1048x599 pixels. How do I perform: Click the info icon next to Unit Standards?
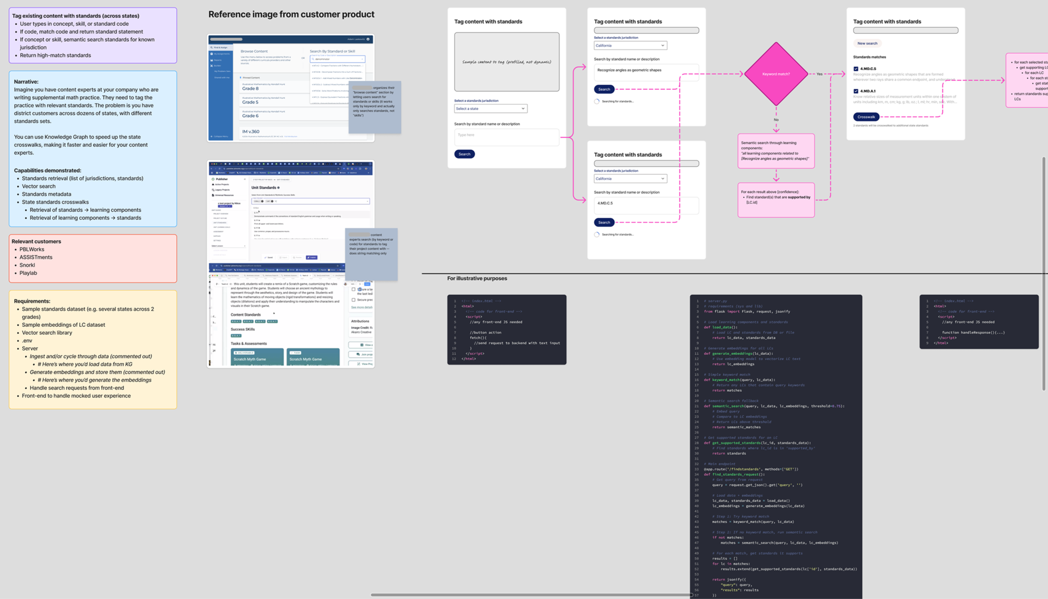click(x=279, y=187)
